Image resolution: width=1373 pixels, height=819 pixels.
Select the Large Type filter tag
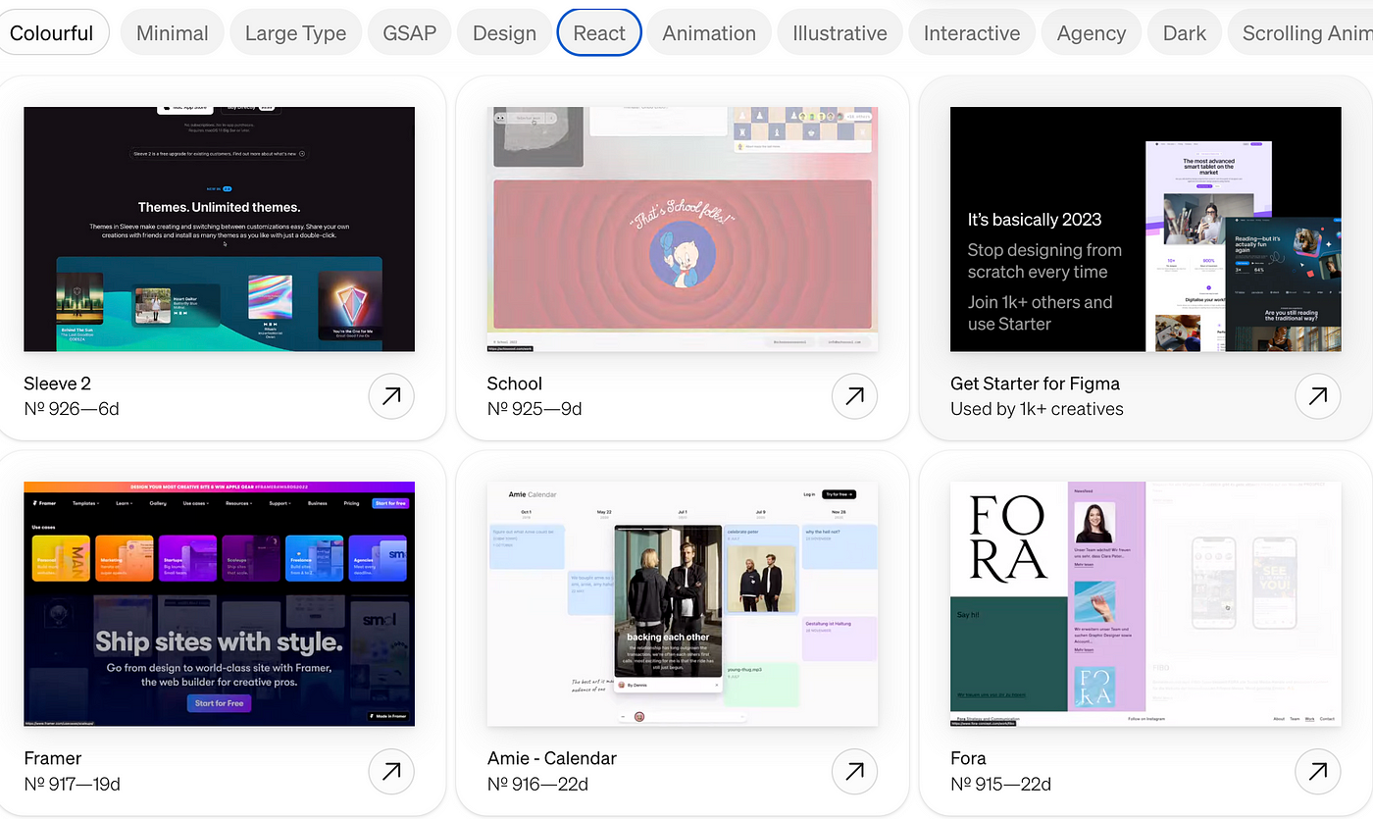(295, 32)
